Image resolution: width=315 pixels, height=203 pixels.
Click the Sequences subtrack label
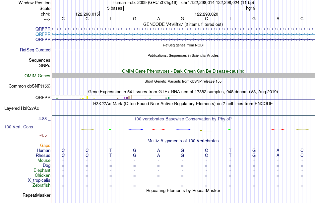click(39, 60)
